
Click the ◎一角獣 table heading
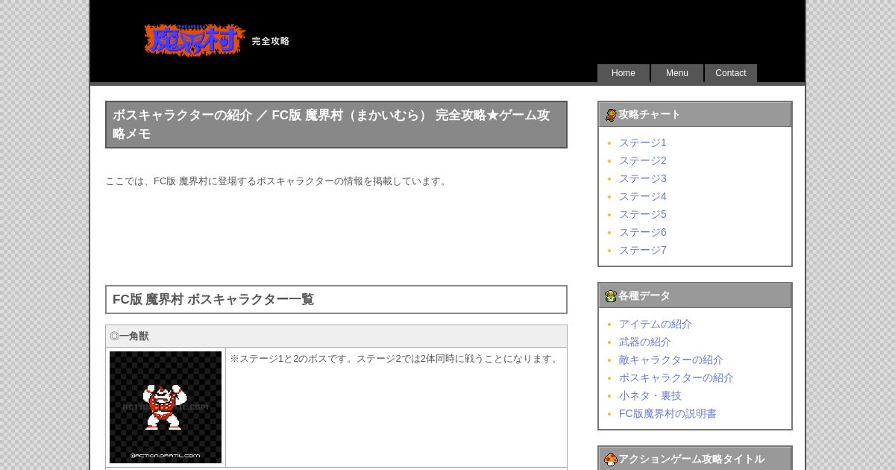[336, 336]
